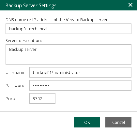This screenshot has height=133, width=137.
Task: Click the Password input field
Action: (80, 85)
